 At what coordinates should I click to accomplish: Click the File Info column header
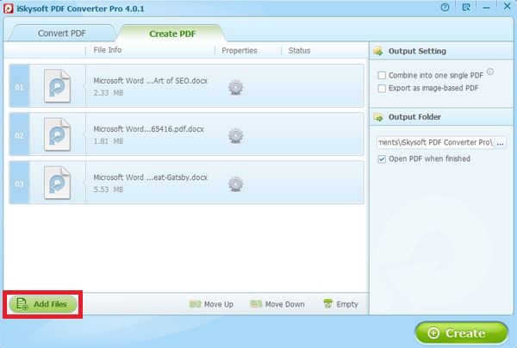click(x=108, y=50)
